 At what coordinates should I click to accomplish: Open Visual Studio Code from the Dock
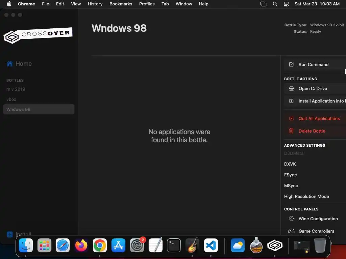[x=211, y=246]
